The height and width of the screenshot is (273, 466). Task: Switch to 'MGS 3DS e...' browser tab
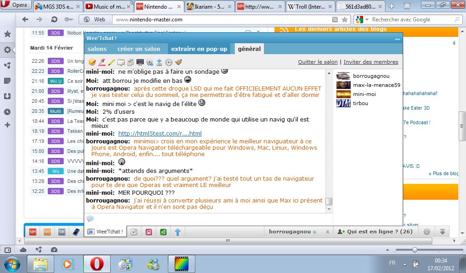[58, 6]
